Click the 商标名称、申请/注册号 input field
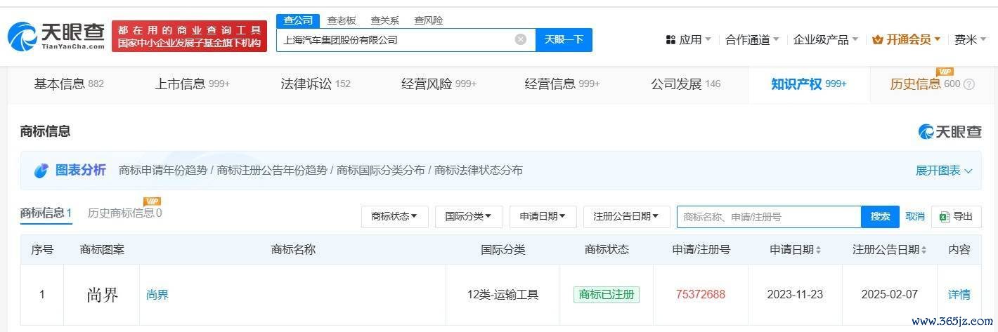Viewport: 998px width, 332px height. (x=769, y=217)
